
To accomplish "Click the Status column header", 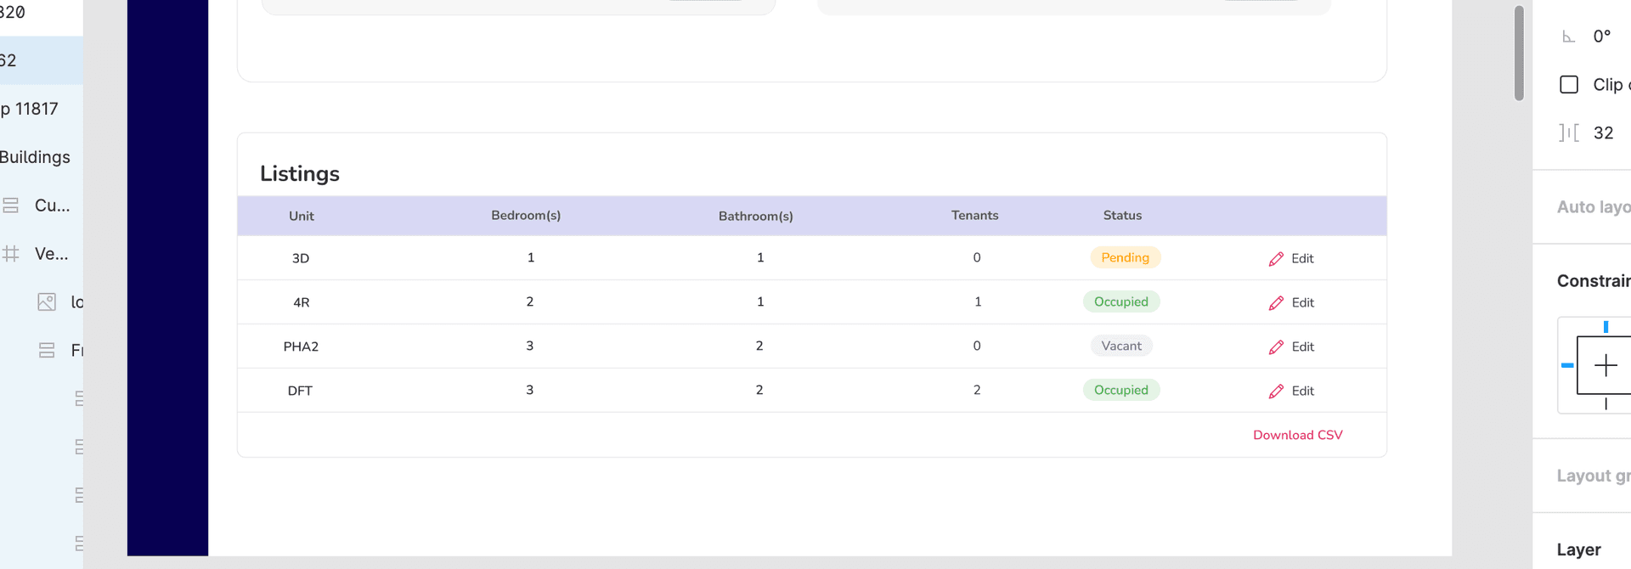I will (1122, 216).
